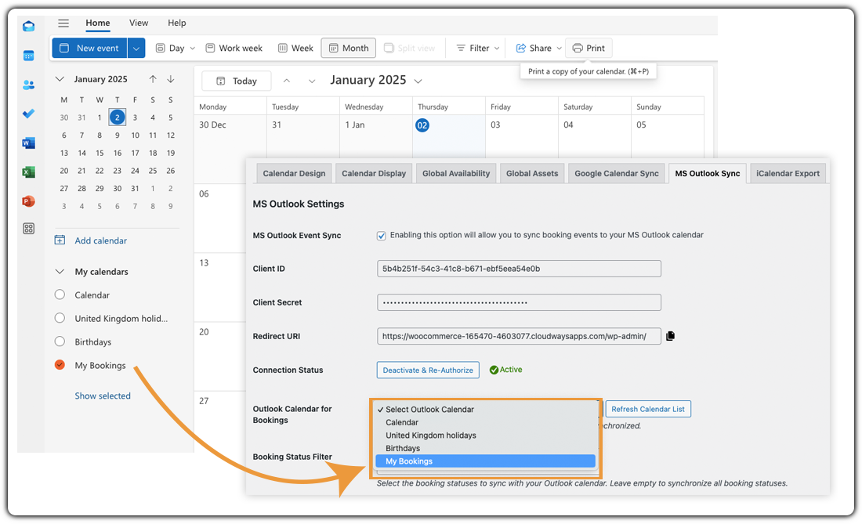Switch to Month view
Image resolution: width=862 pixels, height=524 pixels.
pos(349,48)
